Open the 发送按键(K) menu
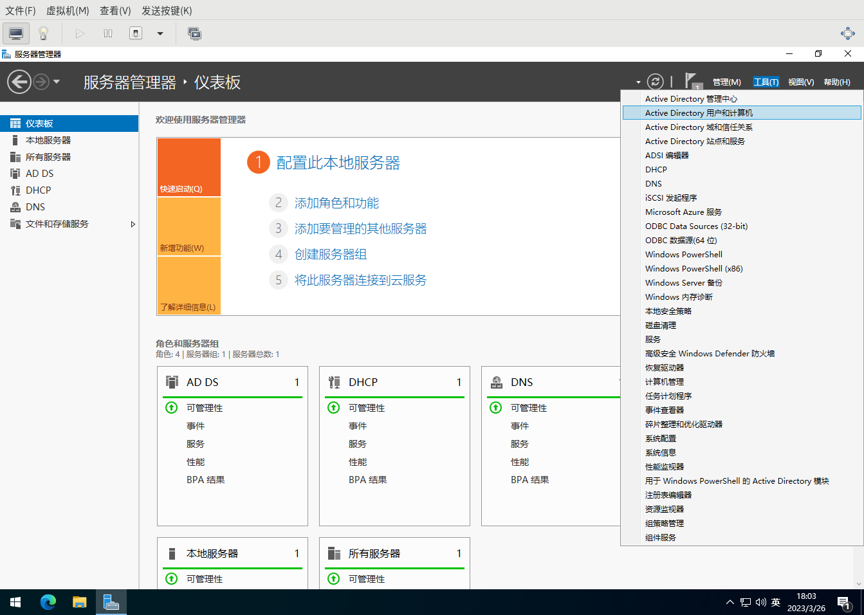 [167, 11]
